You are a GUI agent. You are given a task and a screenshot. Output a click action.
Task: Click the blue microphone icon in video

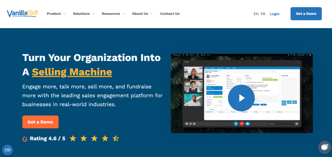pos(236,123)
